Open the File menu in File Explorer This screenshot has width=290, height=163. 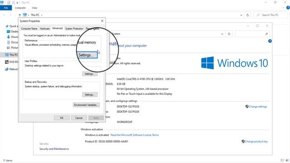(6, 8)
